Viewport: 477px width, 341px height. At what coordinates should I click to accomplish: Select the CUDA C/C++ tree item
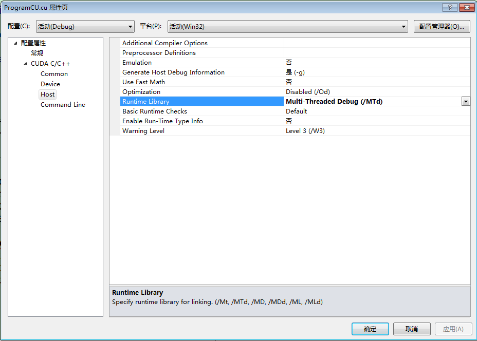pos(50,64)
